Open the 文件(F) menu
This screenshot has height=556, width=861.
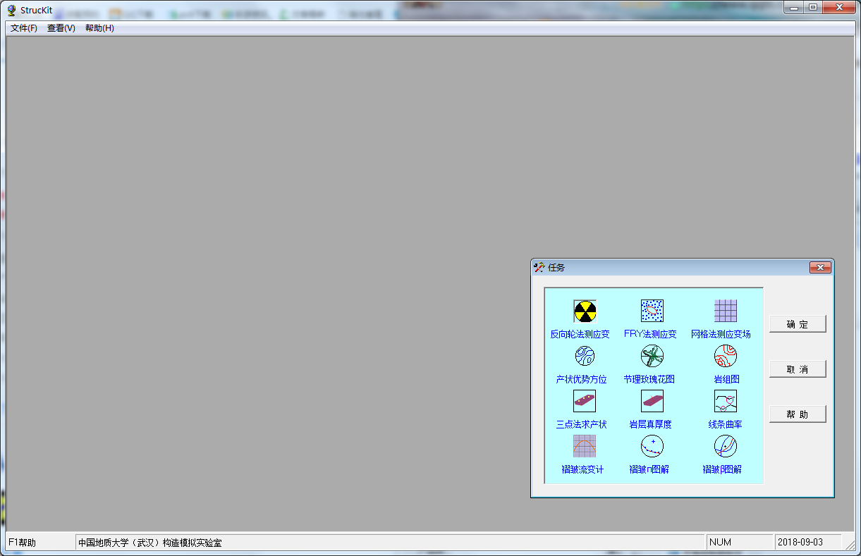(x=24, y=28)
